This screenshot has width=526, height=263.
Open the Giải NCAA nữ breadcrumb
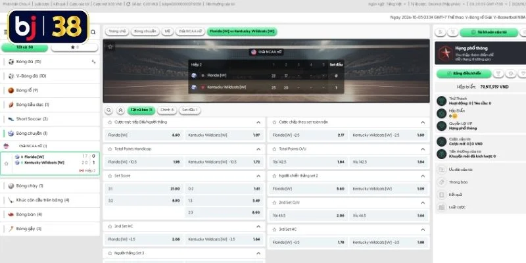(x=190, y=32)
